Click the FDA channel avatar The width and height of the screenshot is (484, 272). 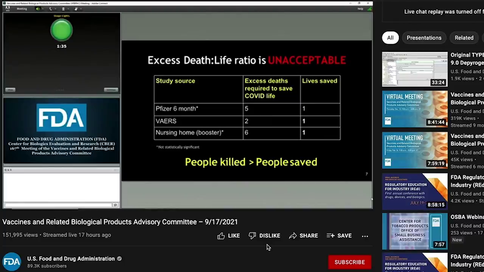(x=12, y=262)
